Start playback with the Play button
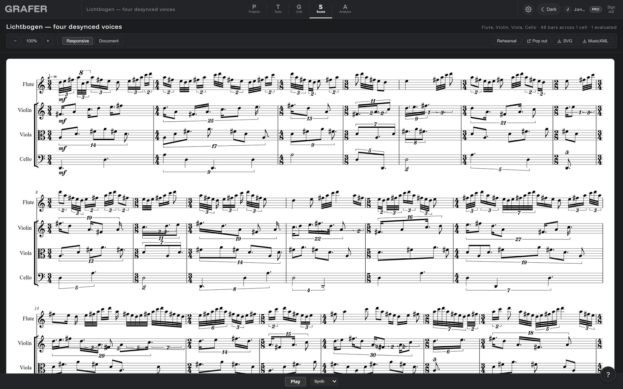The height and width of the screenshot is (389, 623). [x=295, y=381]
